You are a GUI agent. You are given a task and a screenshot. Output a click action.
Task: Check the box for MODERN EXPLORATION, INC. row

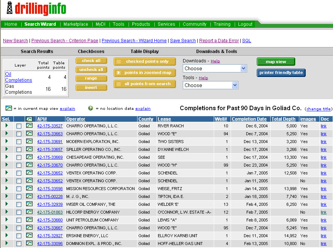pyautogui.click(x=19, y=142)
